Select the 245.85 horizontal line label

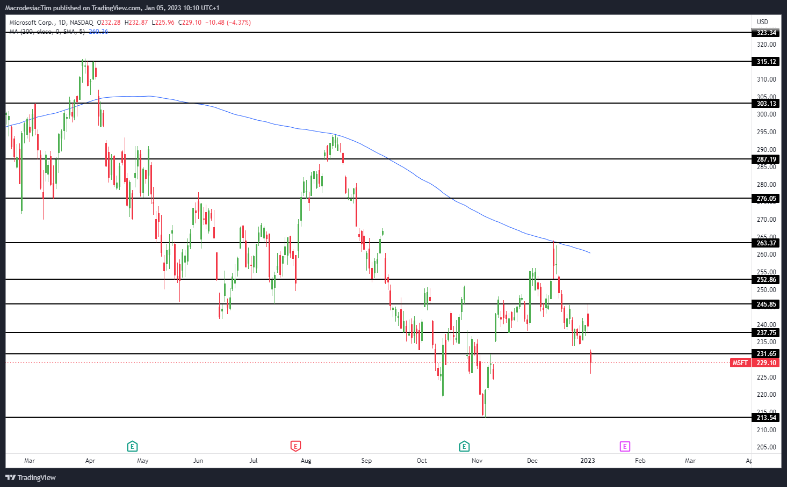pyautogui.click(x=766, y=304)
